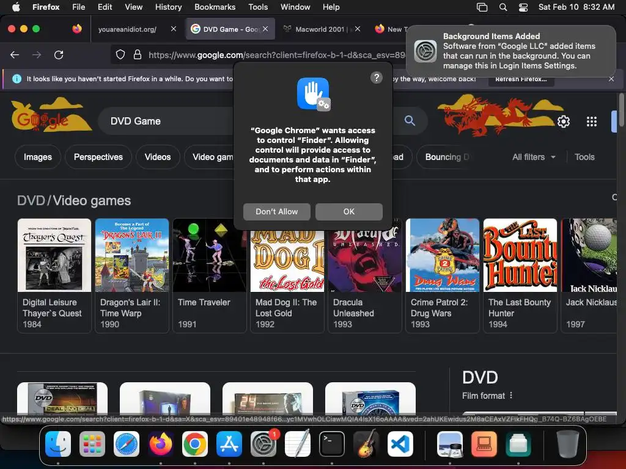
Task: Launch Safari from the Dock
Action: pos(127,444)
